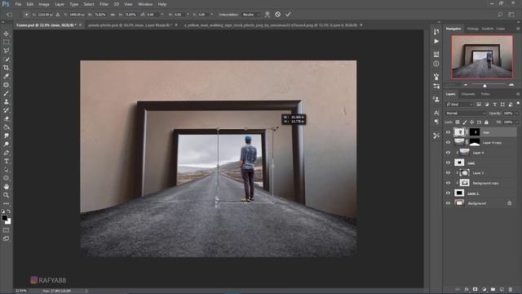Viewport: 522px width, 294px height.
Task: Hide the Layer 4 copy layer
Action: pos(448,143)
